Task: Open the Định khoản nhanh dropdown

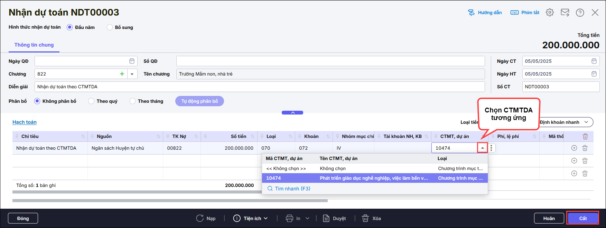Action: [566, 122]
